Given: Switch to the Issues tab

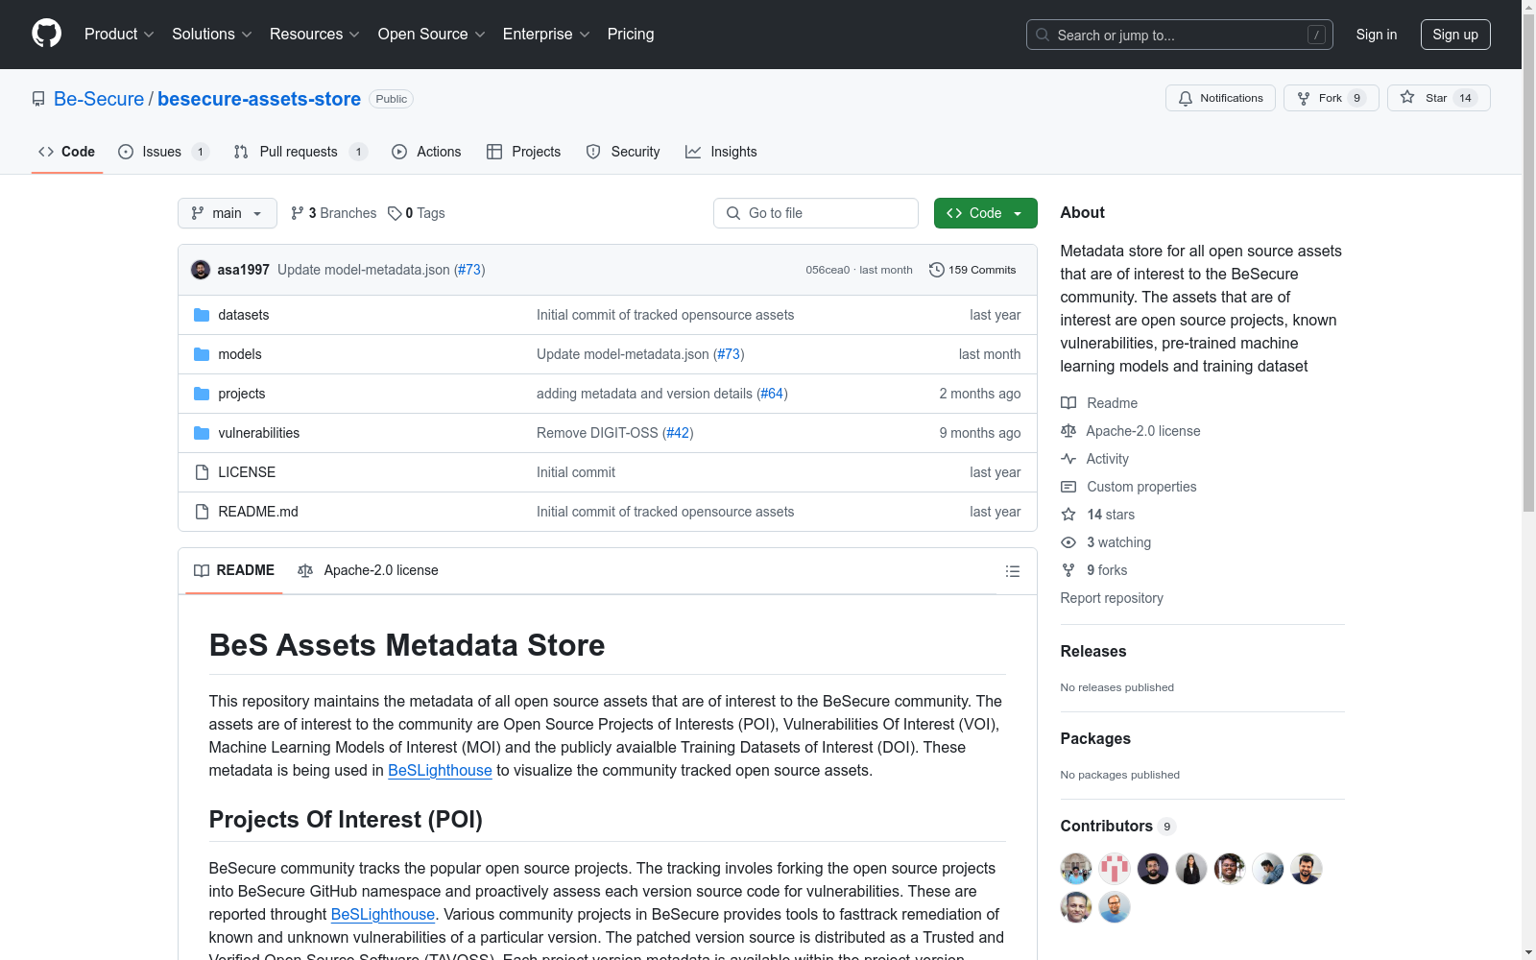Looking at the screenshot, I should tap(163, 152).
